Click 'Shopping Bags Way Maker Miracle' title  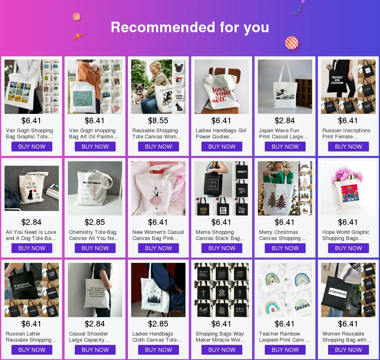(221, 337)
